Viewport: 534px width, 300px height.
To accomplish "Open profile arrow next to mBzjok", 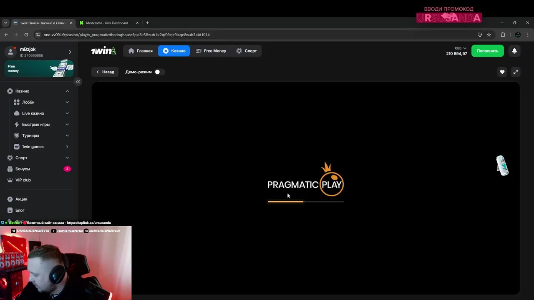I will 70,52.
